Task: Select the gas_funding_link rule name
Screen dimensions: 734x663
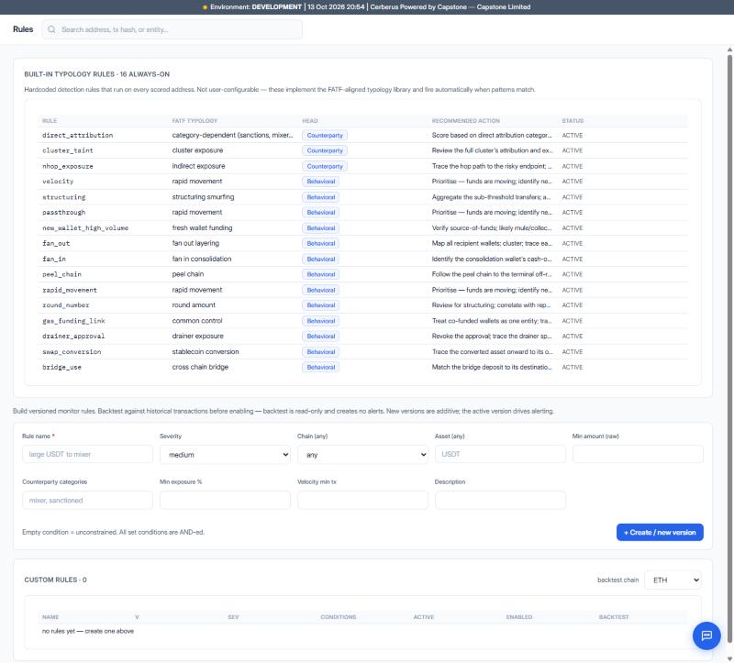Action: pyautogui.click(x=73, y=321)
